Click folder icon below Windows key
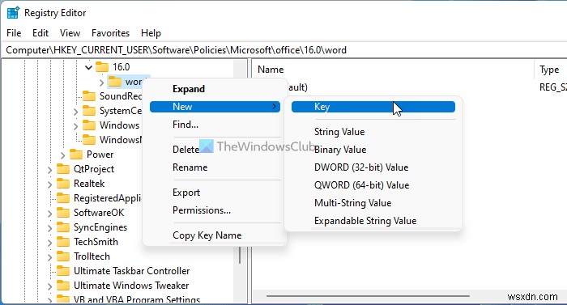Screen dimensions: 567x305 point(89,139)
